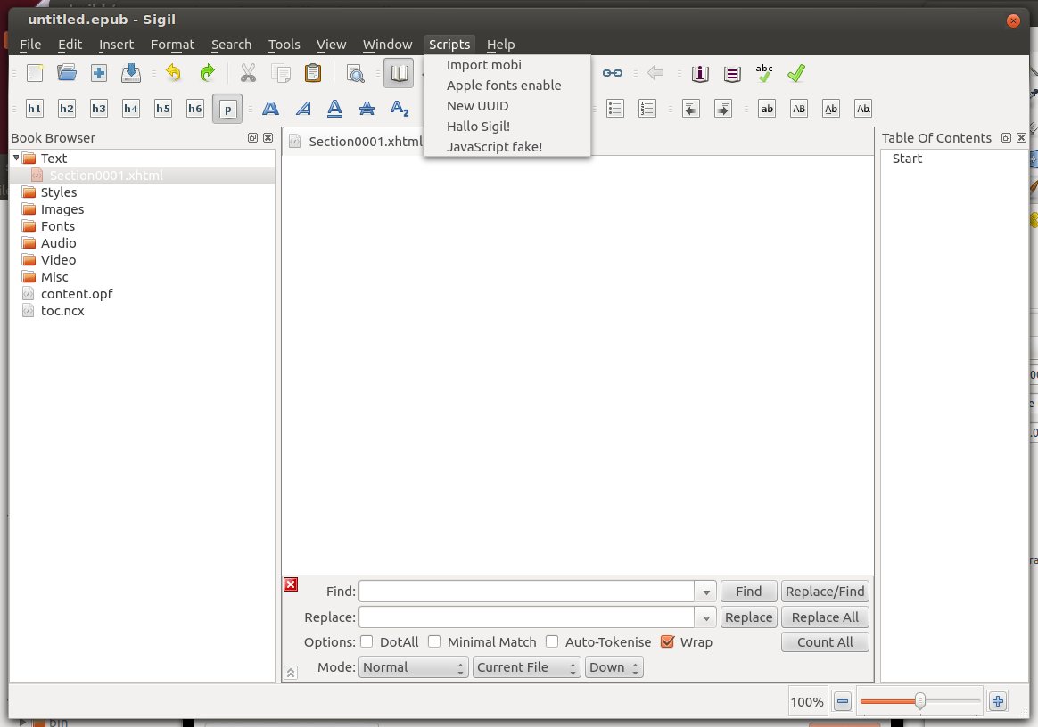1038x727 pixels.
Task: Click the Replace/Find button
Action: pos(825,592)
